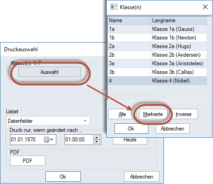
Task: Set the date to today with Heute
Action: pyautogui.click(x=130, y=140)
